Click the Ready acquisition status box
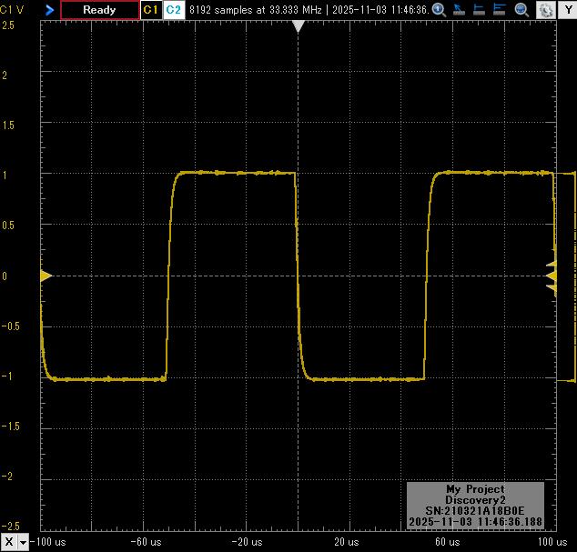Image resolution: width=577 pixels, height=552 pixels. click(100, 10)
